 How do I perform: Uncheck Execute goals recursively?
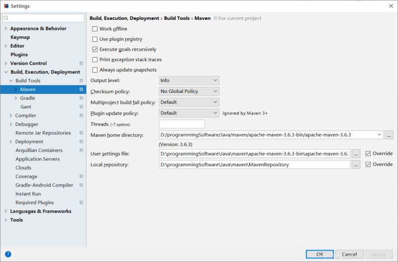click(95, 50)
